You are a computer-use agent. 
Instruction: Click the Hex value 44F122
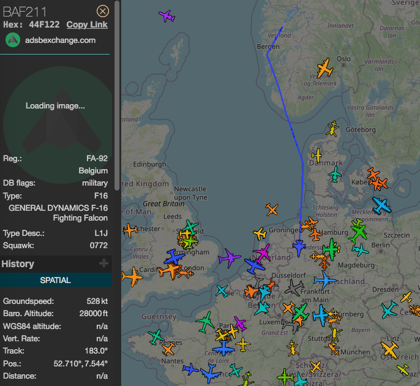45,25
